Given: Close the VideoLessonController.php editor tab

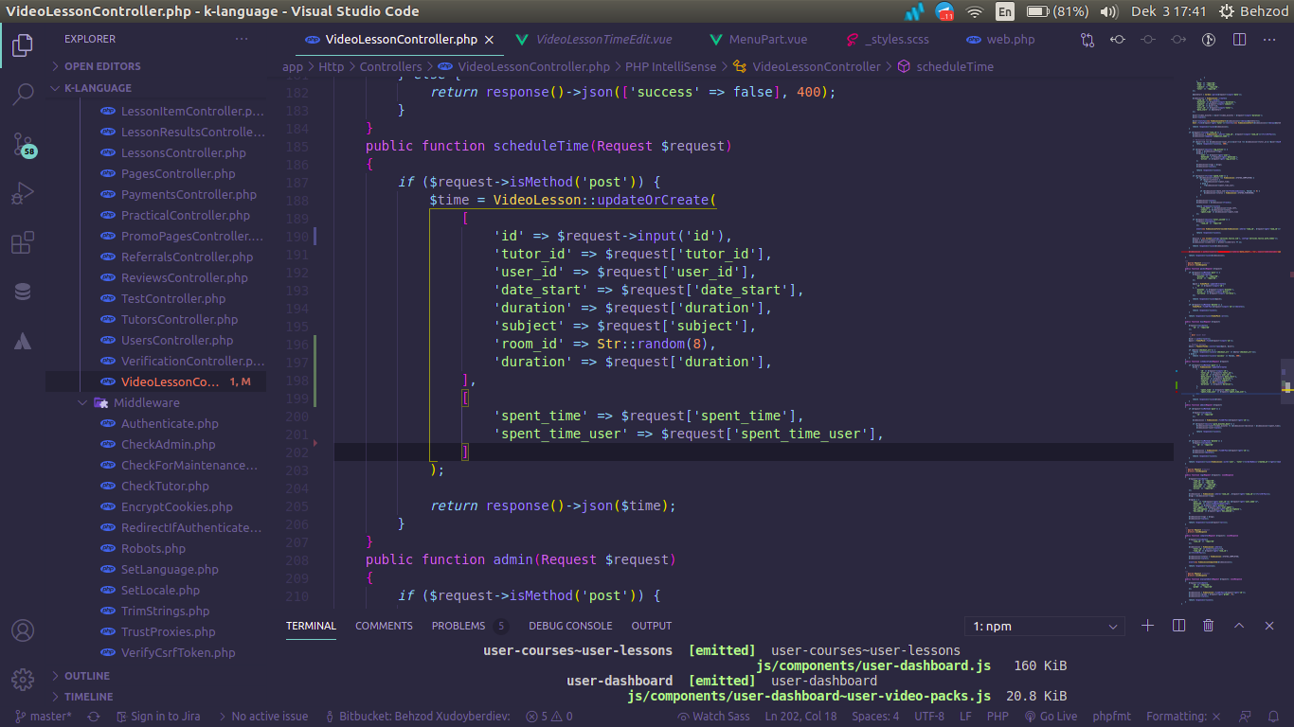Looking at the screenshot, I should tap(489, 40).
